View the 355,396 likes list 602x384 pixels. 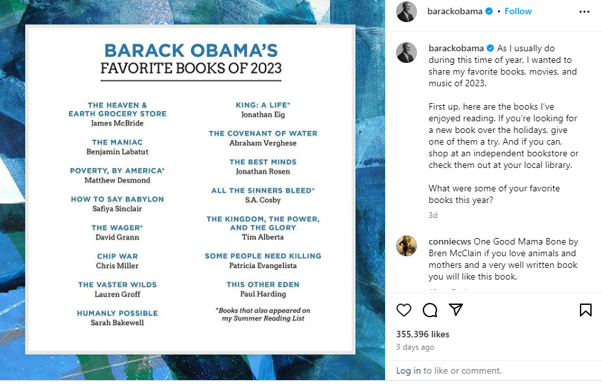[422, 334]
